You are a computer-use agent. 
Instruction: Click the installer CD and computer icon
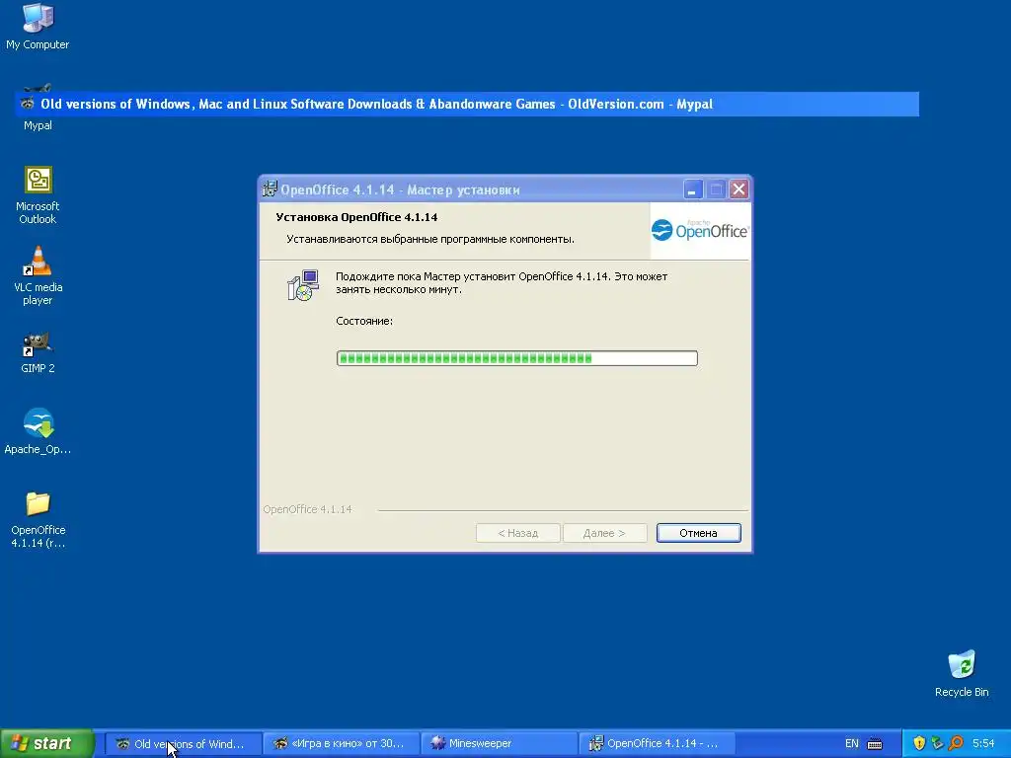[x=303, y=285]
